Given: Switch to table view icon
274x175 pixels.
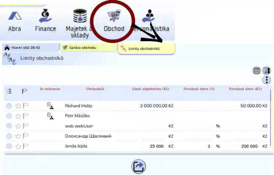Looking at the screenshot, I should coord(256,71).
